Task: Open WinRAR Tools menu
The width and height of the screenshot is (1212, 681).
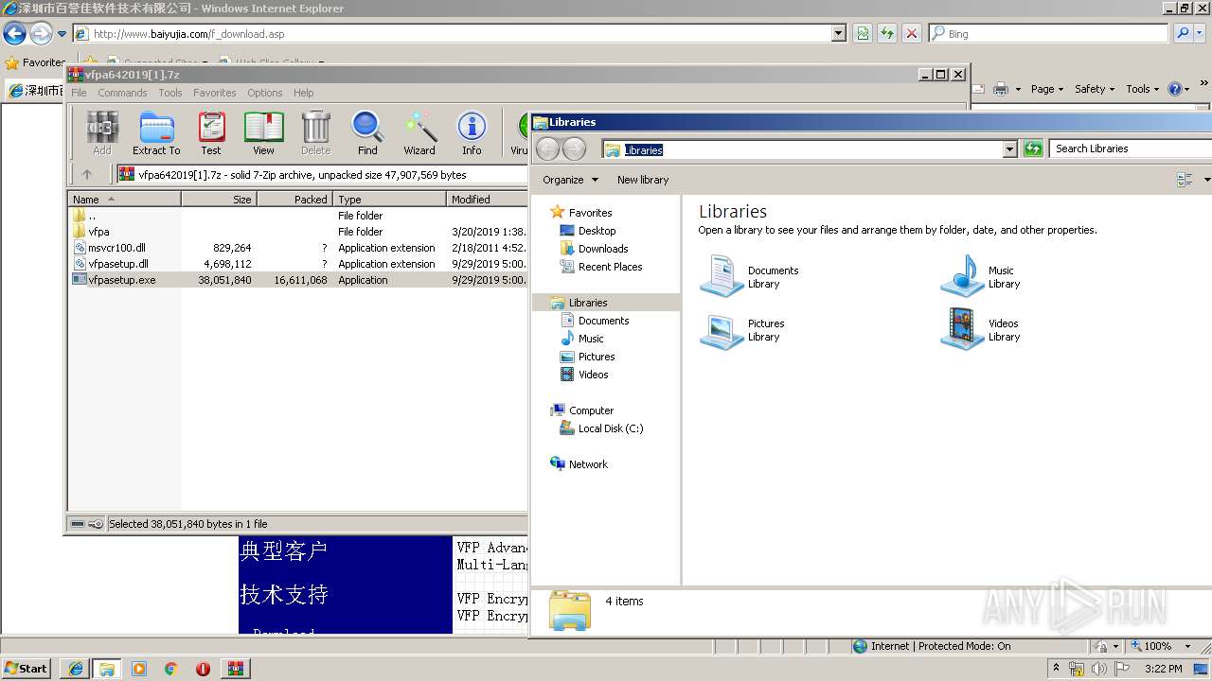Action: [170, 93]
